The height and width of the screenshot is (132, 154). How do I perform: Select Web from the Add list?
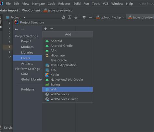coord(67,89)
